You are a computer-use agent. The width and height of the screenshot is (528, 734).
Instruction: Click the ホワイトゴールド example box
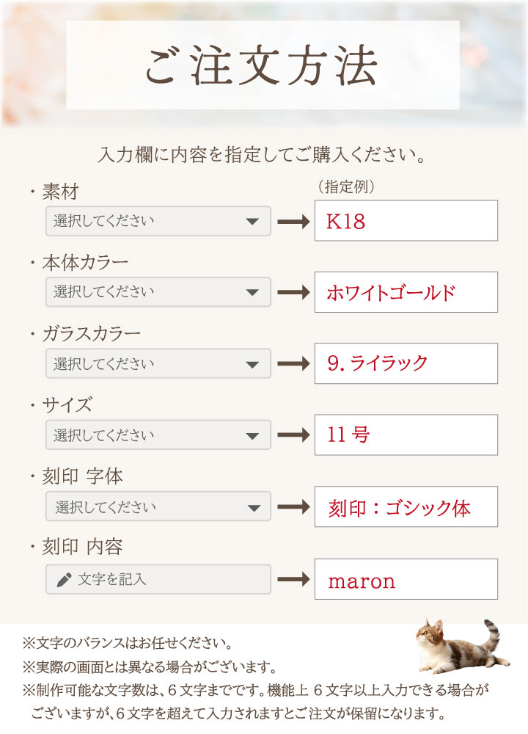406,292
